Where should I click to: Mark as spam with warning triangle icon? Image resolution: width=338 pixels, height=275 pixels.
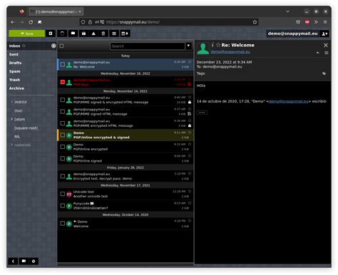tap(93, 33)
